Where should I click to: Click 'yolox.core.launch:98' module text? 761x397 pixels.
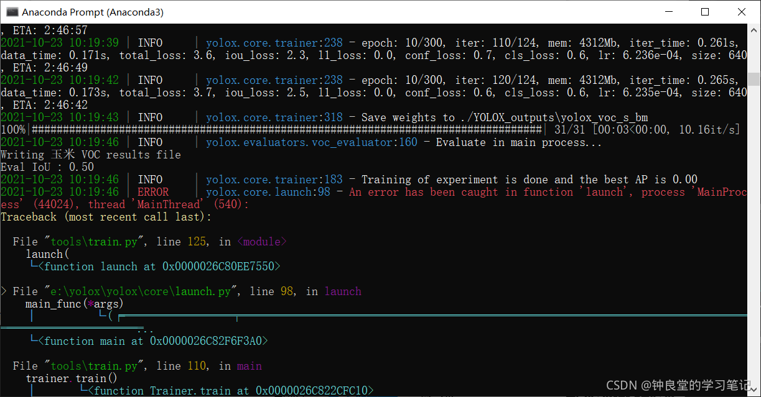point(268,192)
